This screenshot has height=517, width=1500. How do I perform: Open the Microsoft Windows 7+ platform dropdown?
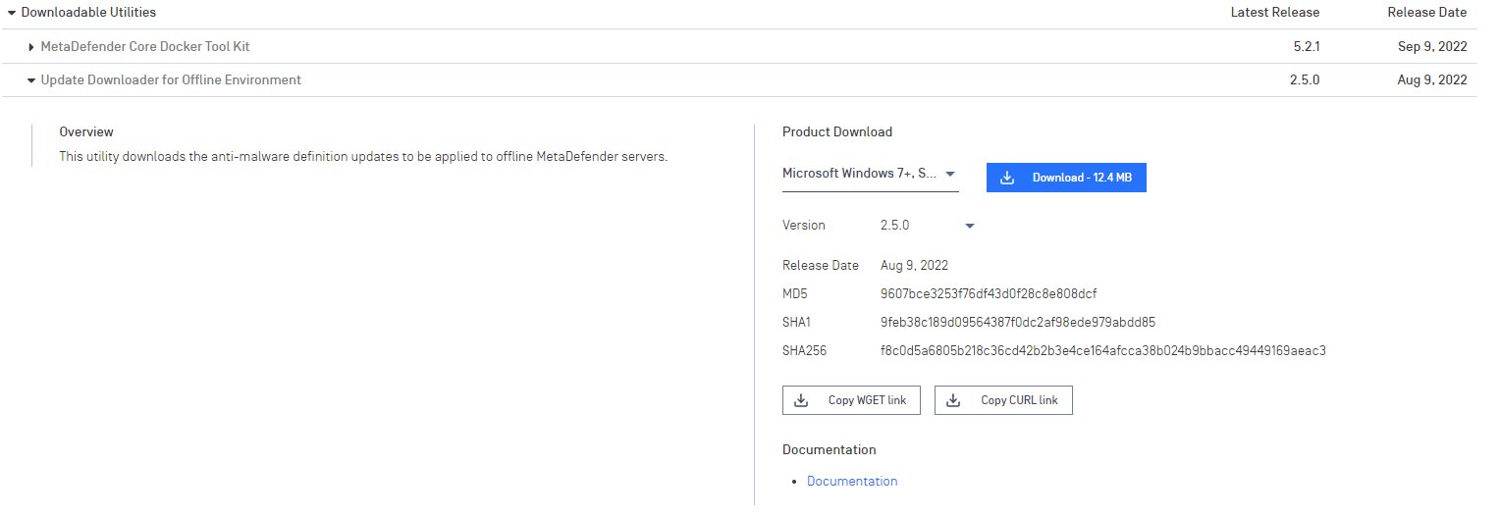870,174
